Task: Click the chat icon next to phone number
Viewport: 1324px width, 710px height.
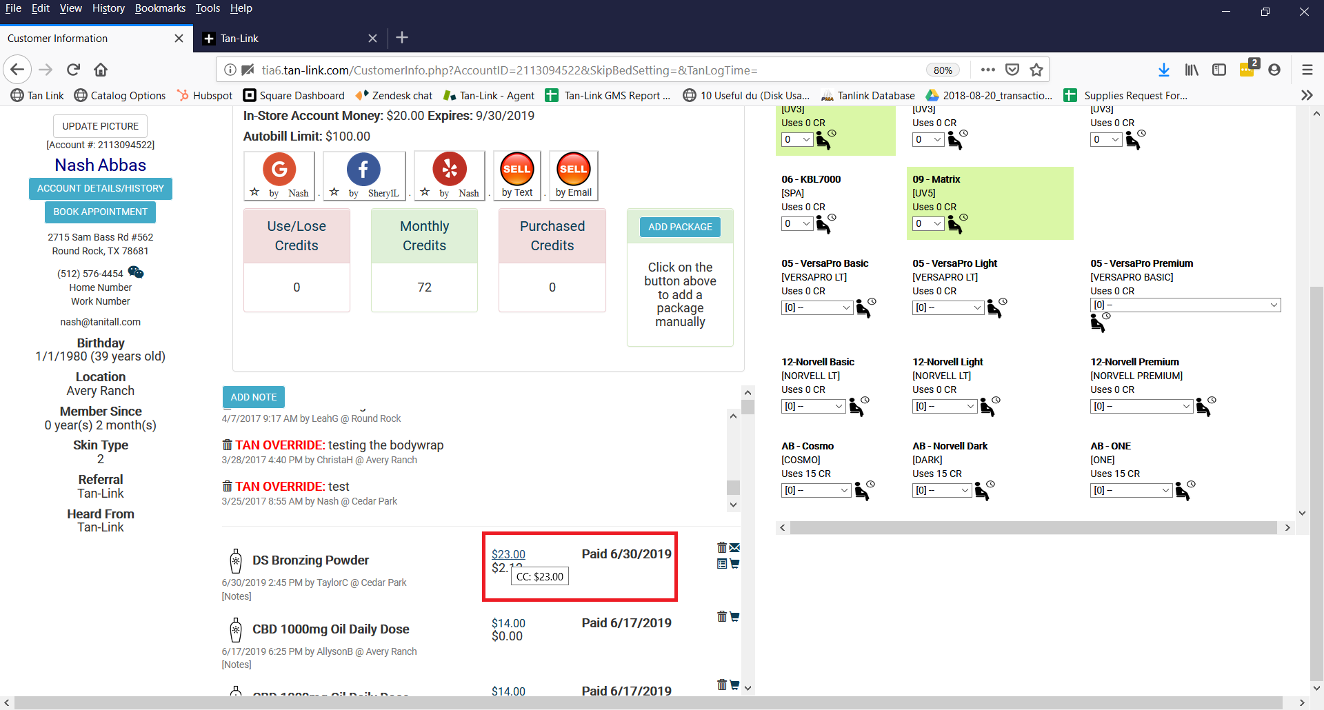Action: point(136,272)
